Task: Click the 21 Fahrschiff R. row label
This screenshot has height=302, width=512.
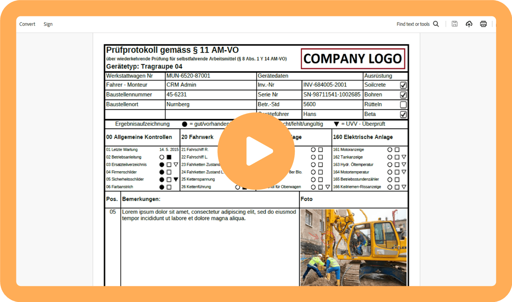Action: coord(194,150)
